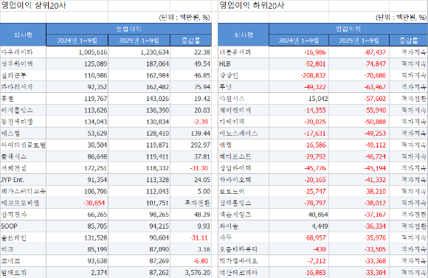The height and width of the screenshot is (278, 428).
Task: Click the cell showing -7,212
Action: click(299, 261)
